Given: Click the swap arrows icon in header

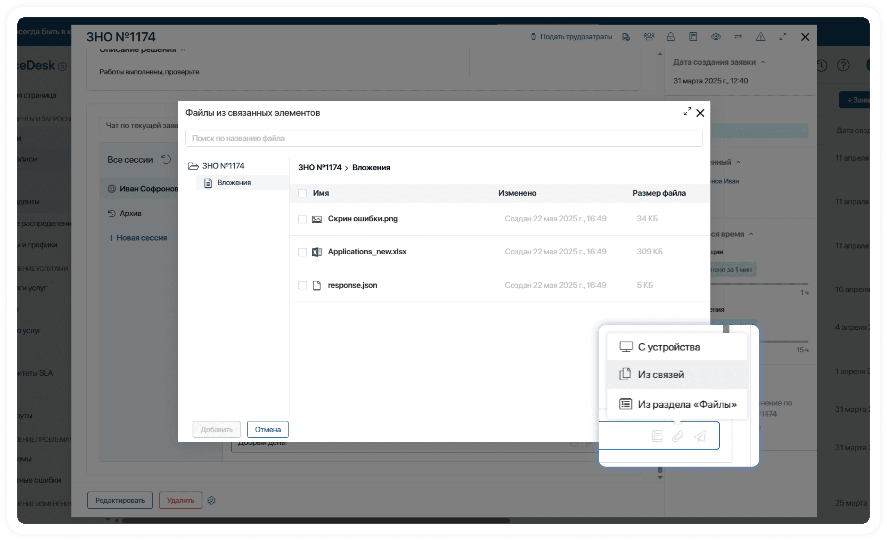Looking at the screenshot, I should point(738,36).
